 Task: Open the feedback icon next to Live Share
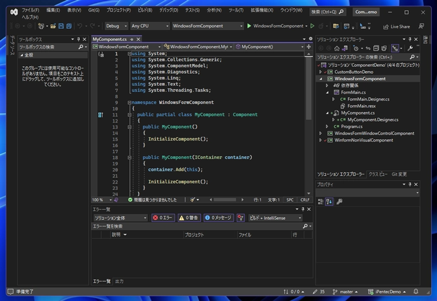pos(421,26)
